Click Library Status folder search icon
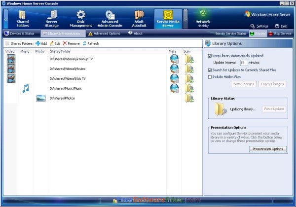The width and height of the screenshot is (296, 207). (x=221, y=109)
